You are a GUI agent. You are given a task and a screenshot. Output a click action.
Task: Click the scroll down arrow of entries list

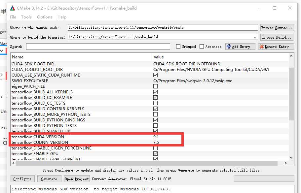tap(291, 158)
